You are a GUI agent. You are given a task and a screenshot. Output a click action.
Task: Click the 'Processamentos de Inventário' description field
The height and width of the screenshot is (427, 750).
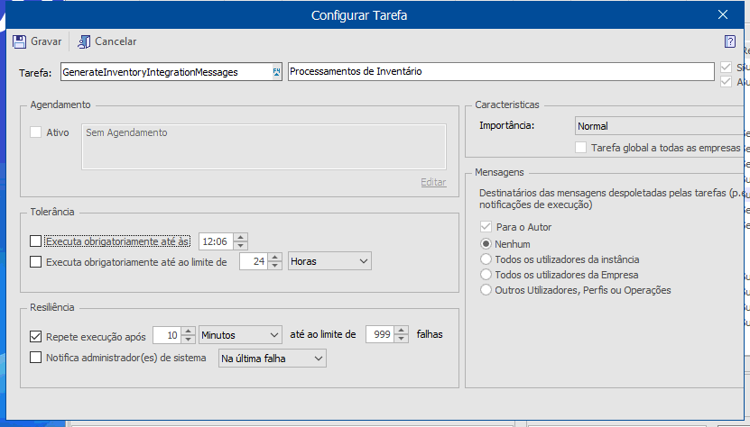500,71
